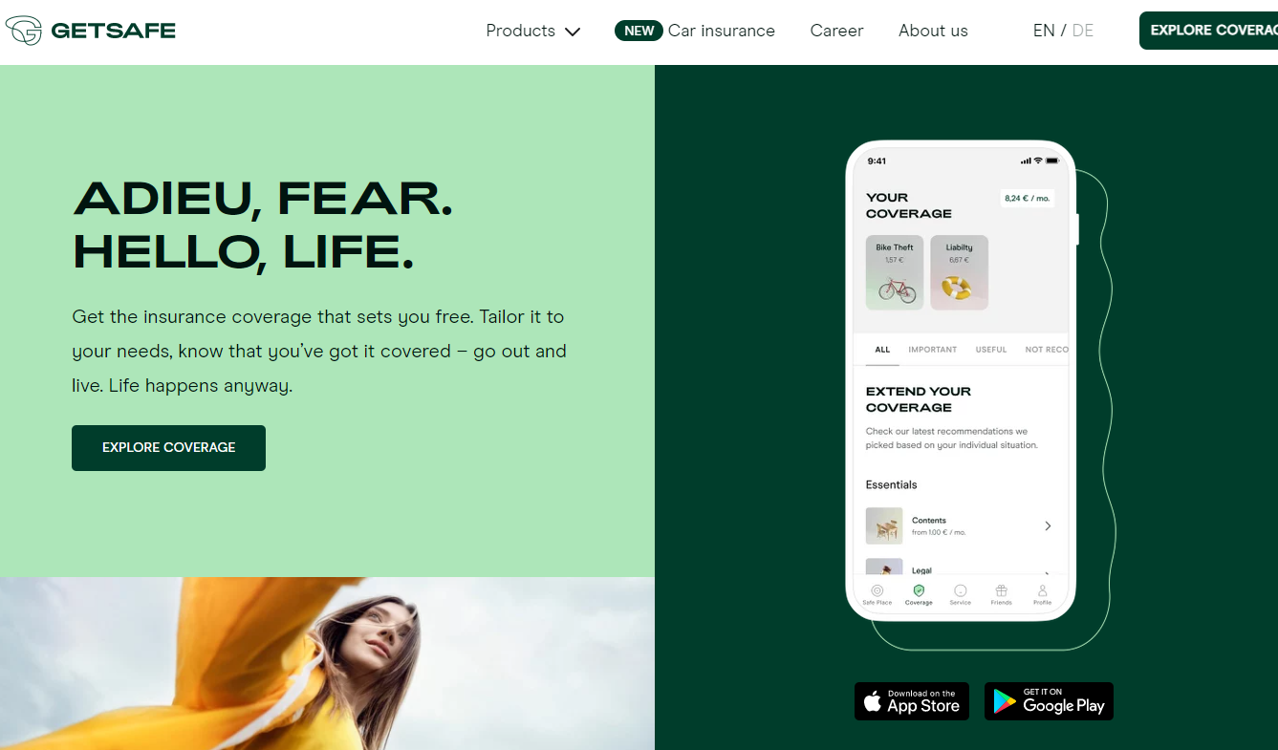The height and width of the screenshot is (750, 1278).
Task: Click the Get it on Google Play badge
Action: tap(1049, 701)
